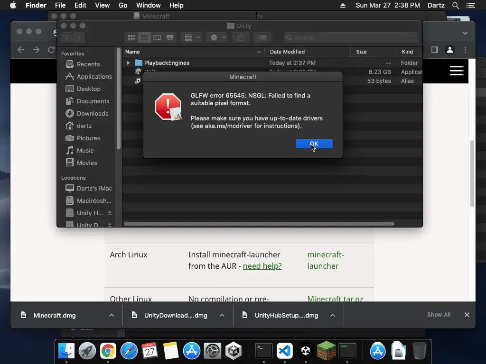Select Dartz's iMac under Locations
This screenshot has width=486, height=364.
[89, 188]
